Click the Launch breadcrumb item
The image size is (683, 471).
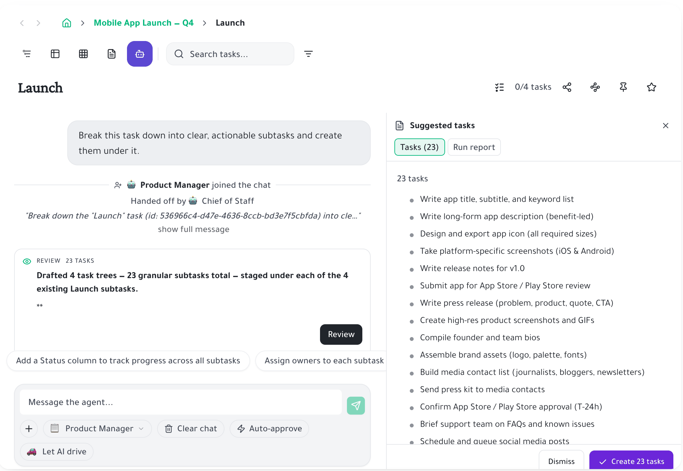tap(230, 23)
